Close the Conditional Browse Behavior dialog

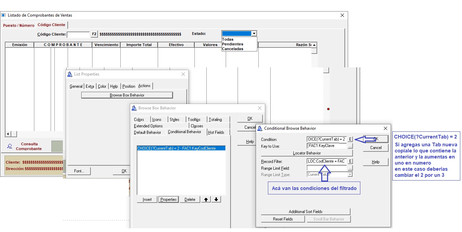(x=385, y=128)
